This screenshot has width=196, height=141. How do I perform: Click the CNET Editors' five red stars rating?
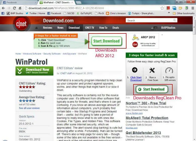27,87
